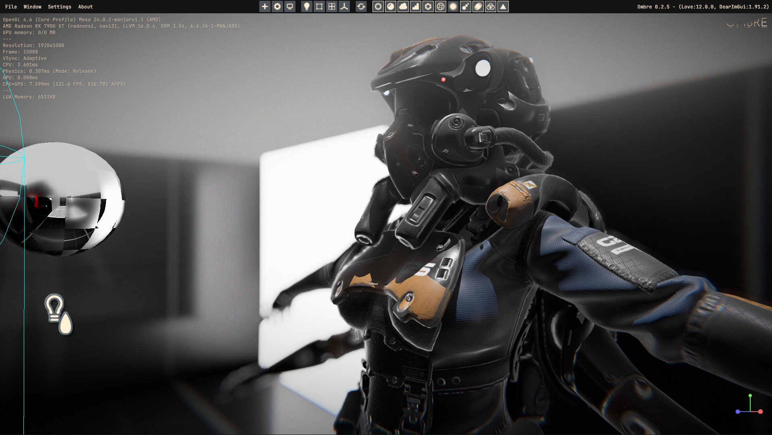Toggle the light bulb icon in toolbar
The height and width of the screenshot is (435, 772).
click(307, 6)
